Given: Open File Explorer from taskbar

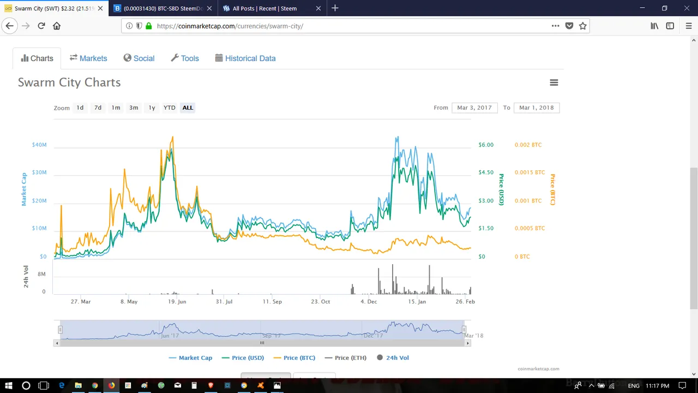Looking at the screenshot, I should (78, 385).
